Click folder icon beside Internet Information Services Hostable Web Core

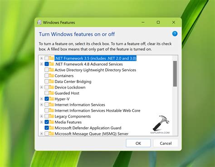(51, 110)
